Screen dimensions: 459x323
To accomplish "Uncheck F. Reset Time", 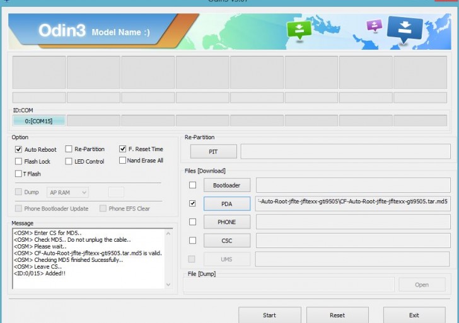I will point(123,149).
